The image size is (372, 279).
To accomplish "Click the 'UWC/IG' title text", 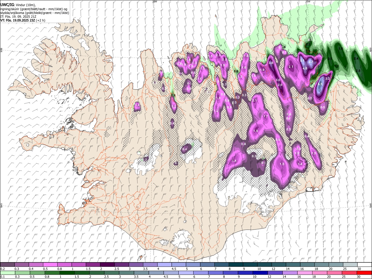I will (x=7, y=5).
